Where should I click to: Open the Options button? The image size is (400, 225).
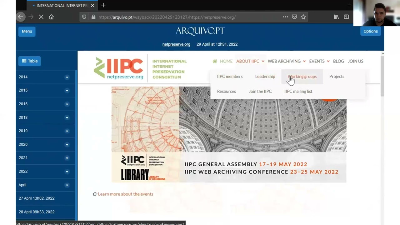coord(371,31)
